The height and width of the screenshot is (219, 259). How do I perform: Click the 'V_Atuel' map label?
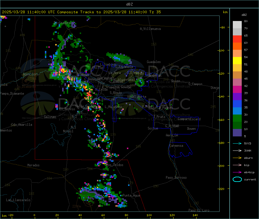tap(148, 106)
